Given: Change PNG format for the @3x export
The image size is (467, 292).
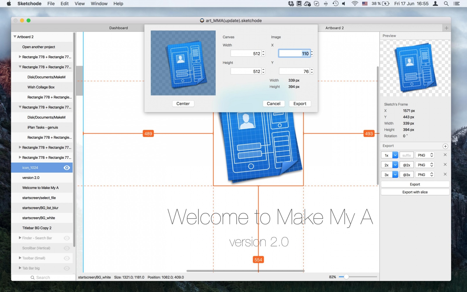Looking at the screenshot, I should pos(425,175).
